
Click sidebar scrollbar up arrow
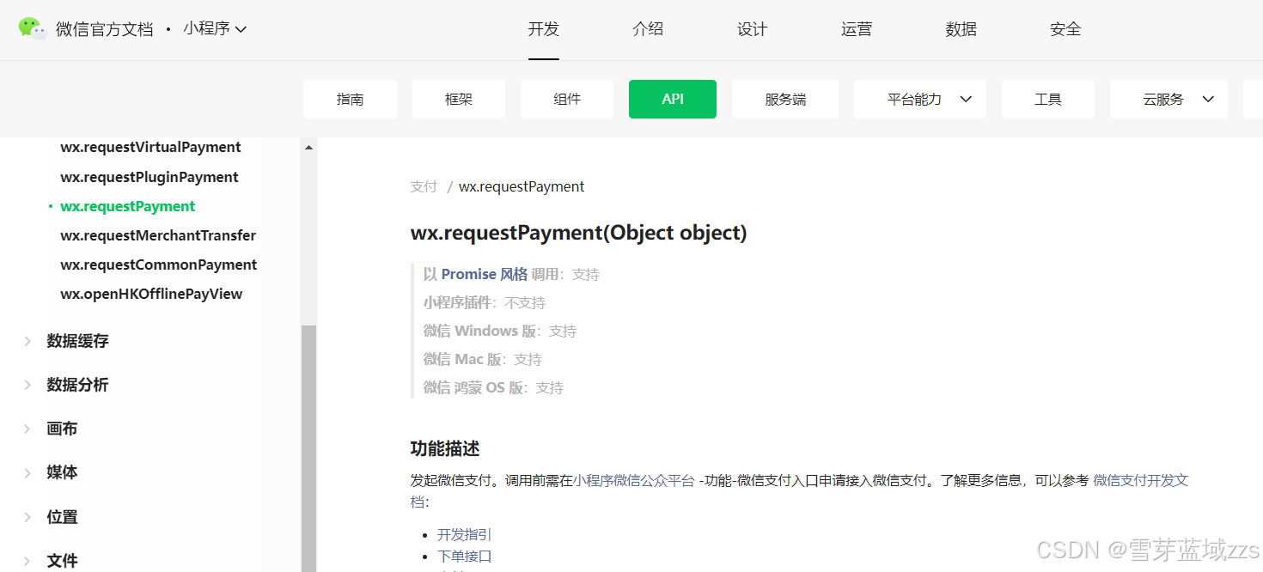pos(308,148)
